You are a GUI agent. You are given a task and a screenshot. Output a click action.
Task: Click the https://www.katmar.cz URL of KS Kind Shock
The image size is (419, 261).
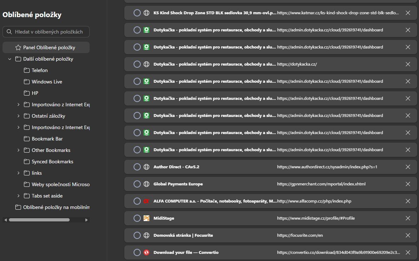[x=338, y=13]
